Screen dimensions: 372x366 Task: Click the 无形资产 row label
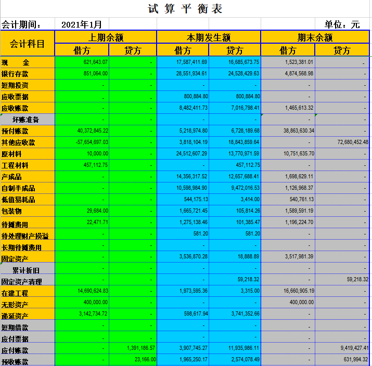click(28, 303)
